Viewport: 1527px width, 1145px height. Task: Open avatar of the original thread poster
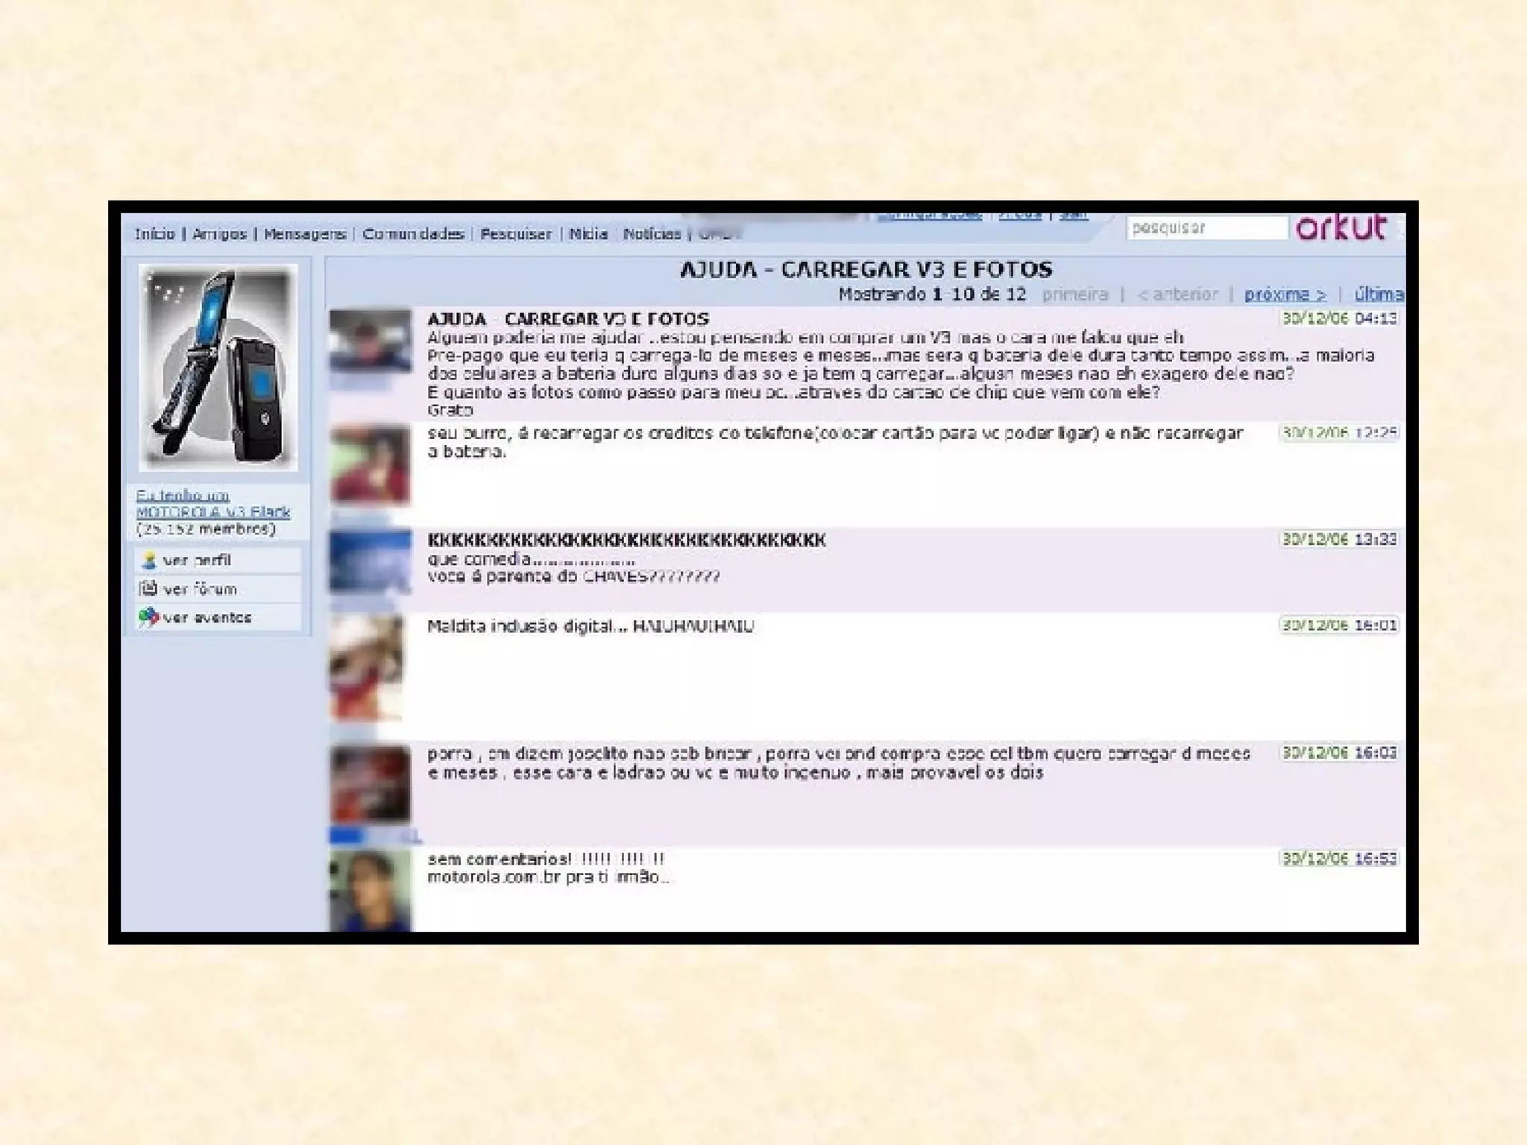point(371,341)
